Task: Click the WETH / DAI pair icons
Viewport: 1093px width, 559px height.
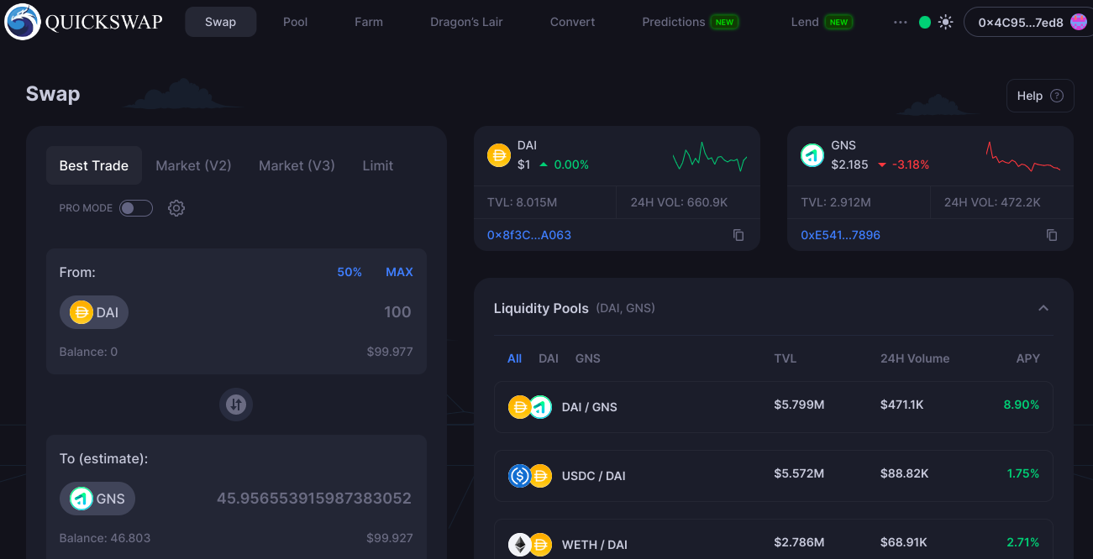Action: [x=530, y=545]
